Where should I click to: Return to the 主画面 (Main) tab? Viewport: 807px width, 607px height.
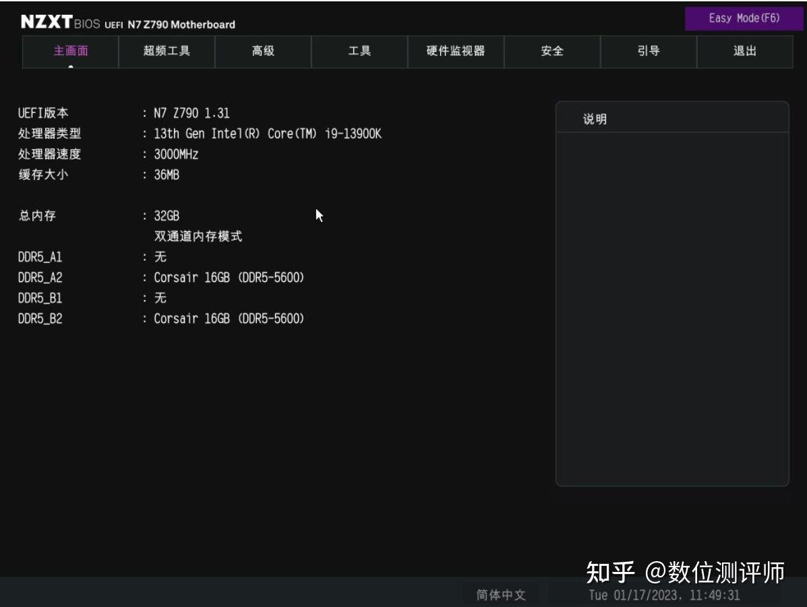(69, 51)
